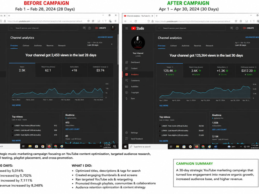Click the Type here to search taskbar box

pyautogui.click(x=148, y=147)
